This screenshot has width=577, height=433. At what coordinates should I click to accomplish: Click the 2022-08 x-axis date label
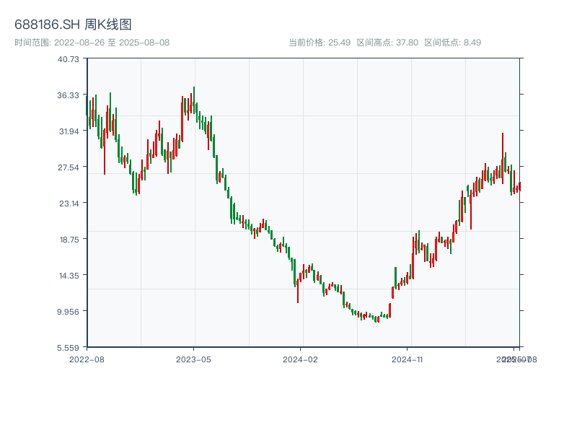point(87,359)
